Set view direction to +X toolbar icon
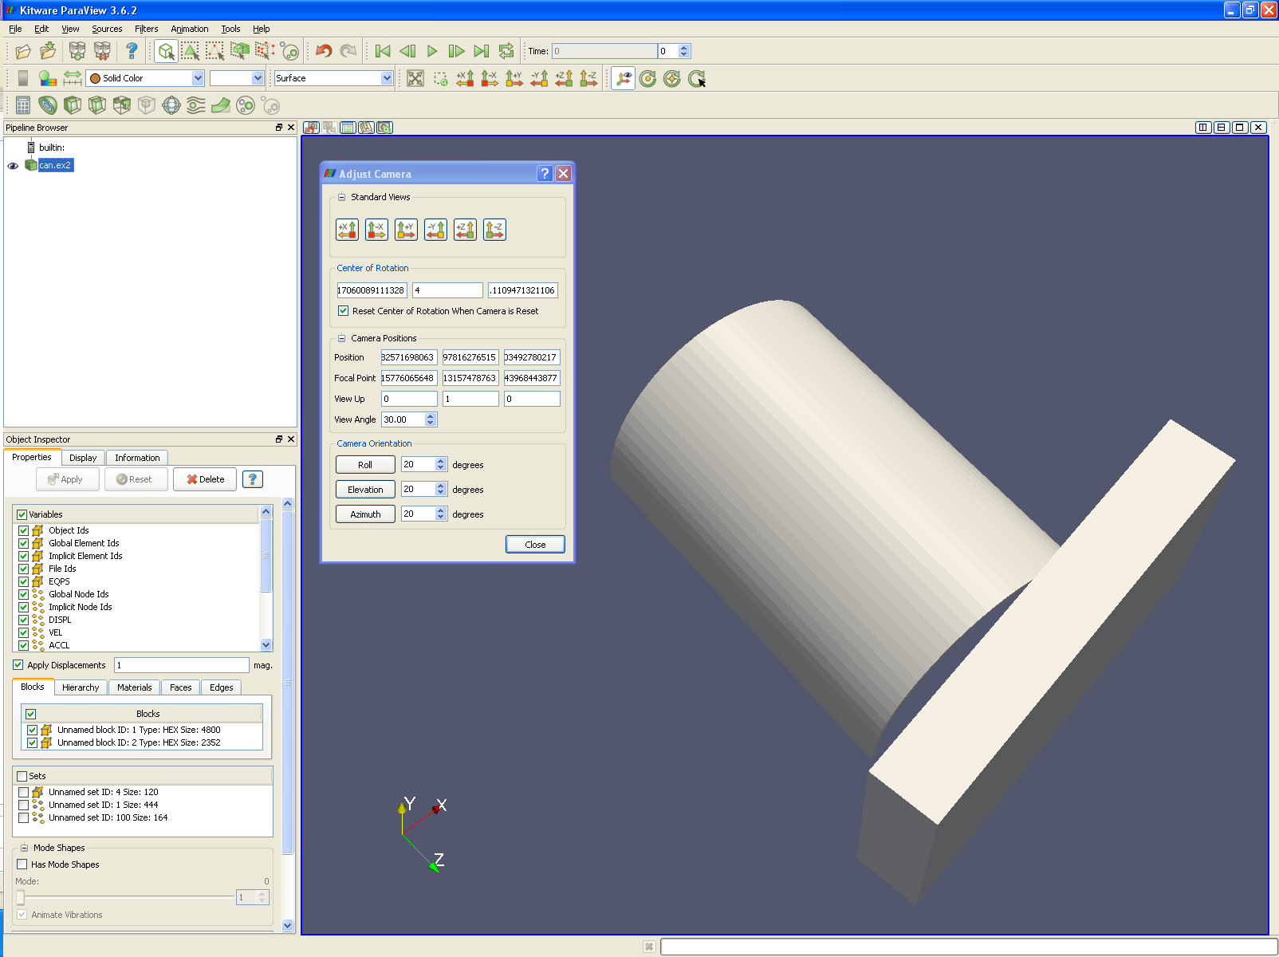 click(465, 78)
